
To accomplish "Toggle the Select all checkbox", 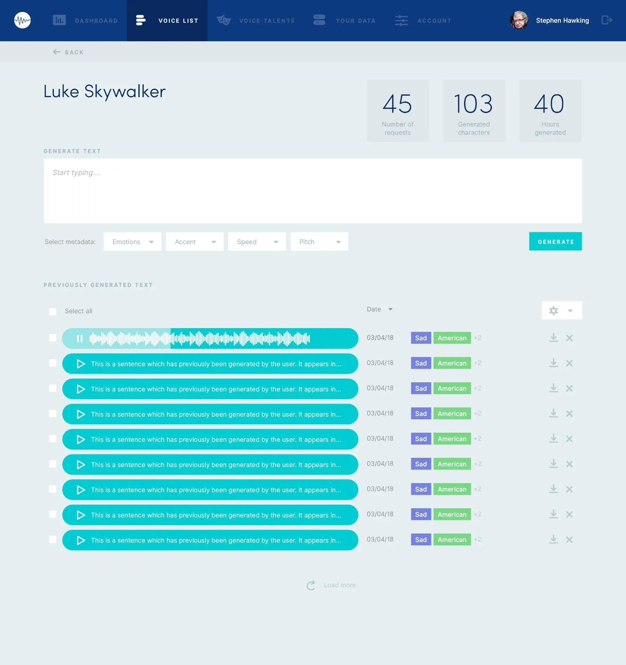I will 53,312.
